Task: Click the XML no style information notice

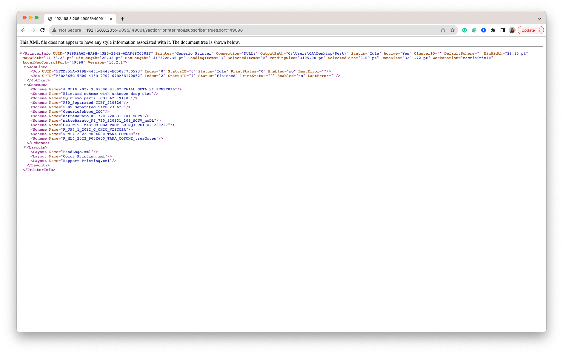Action: click(130, 42)
